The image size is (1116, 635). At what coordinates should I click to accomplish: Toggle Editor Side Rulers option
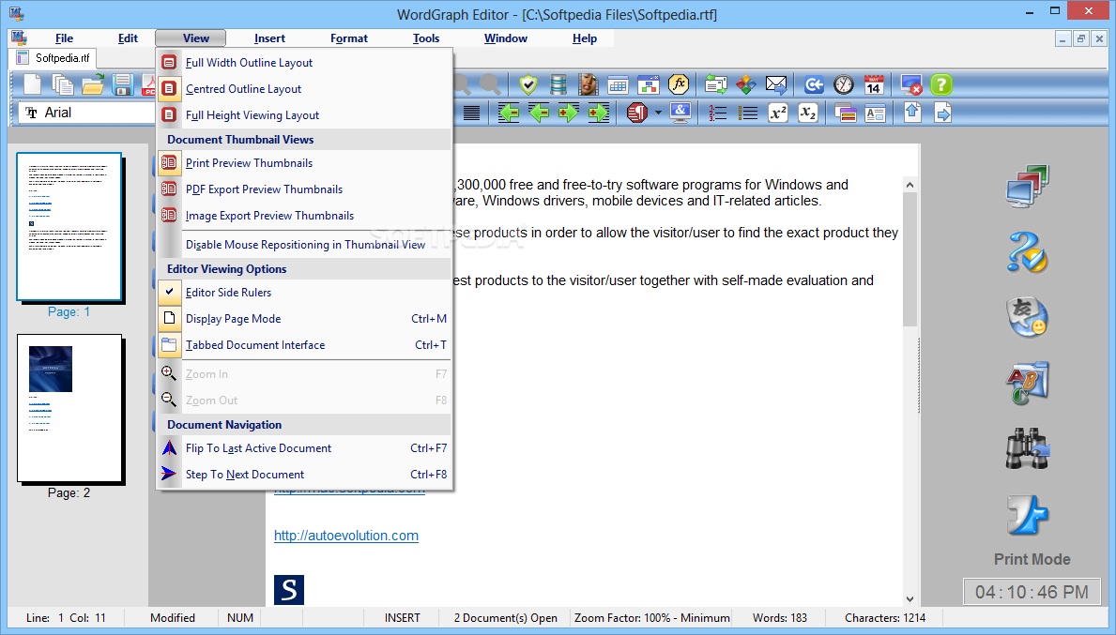(305, 293)
